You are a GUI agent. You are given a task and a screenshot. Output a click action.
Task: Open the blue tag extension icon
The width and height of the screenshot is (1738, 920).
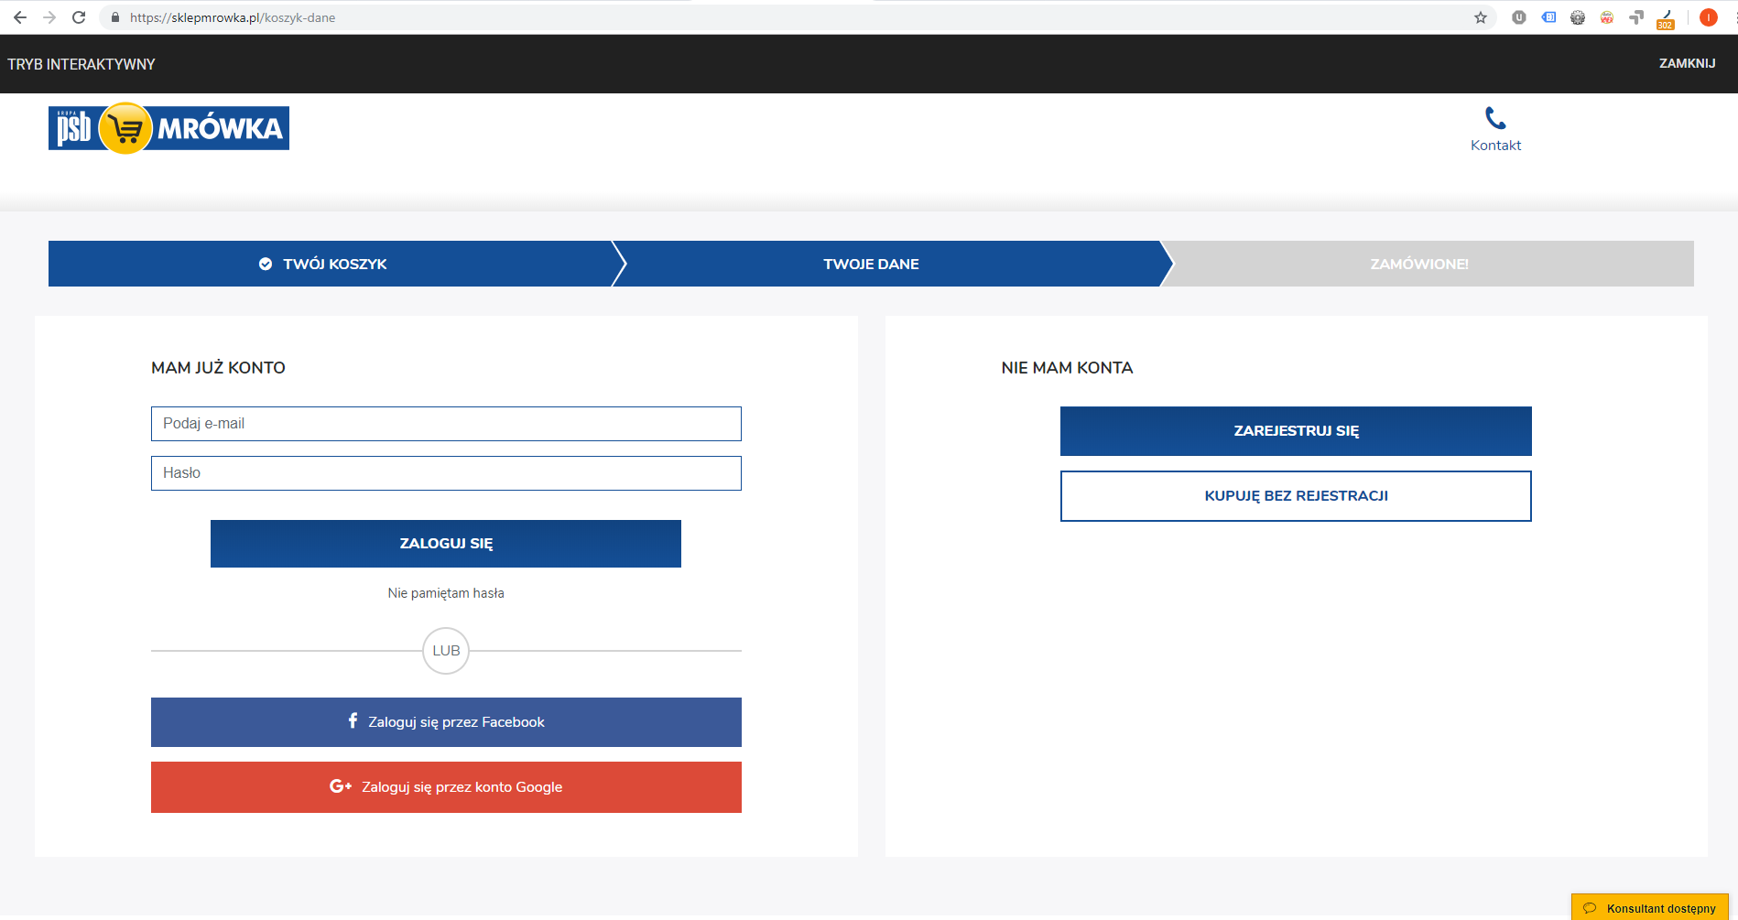click(1548, 17)
